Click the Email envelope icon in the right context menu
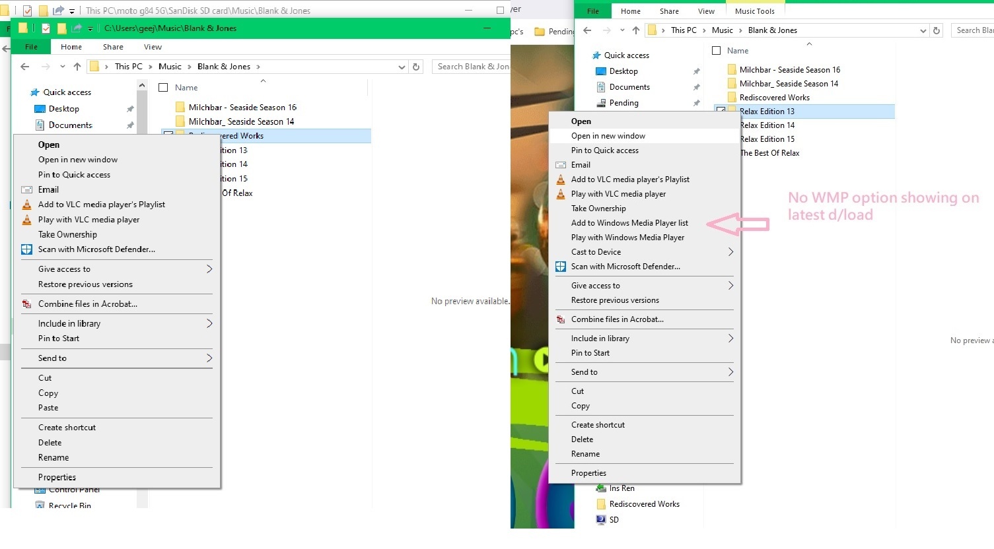Screen dimensions: 994x549 pyautogui.click(x=561, y=165)
